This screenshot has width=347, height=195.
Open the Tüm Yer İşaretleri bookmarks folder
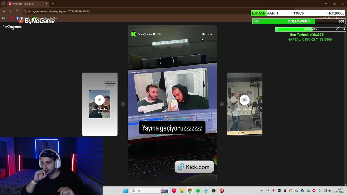[x=334, y=18]
